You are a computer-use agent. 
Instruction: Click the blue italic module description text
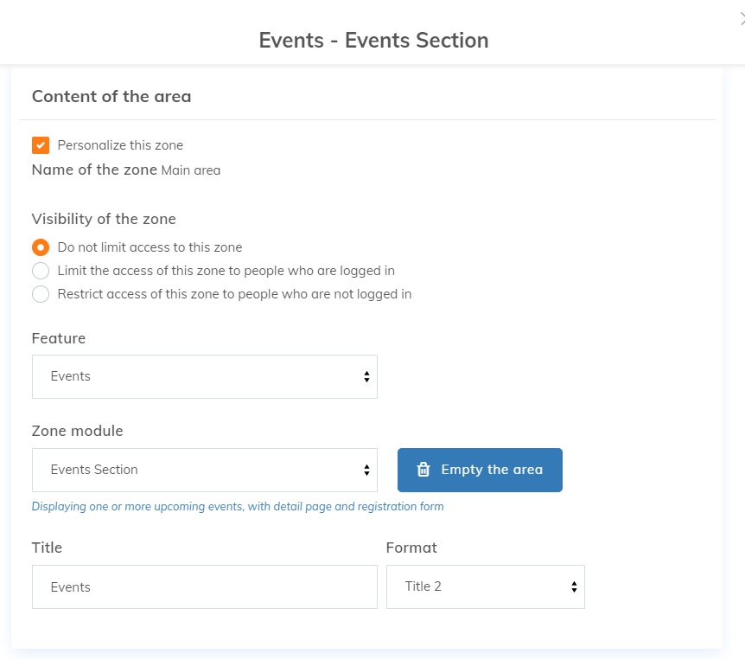[238, 506]
